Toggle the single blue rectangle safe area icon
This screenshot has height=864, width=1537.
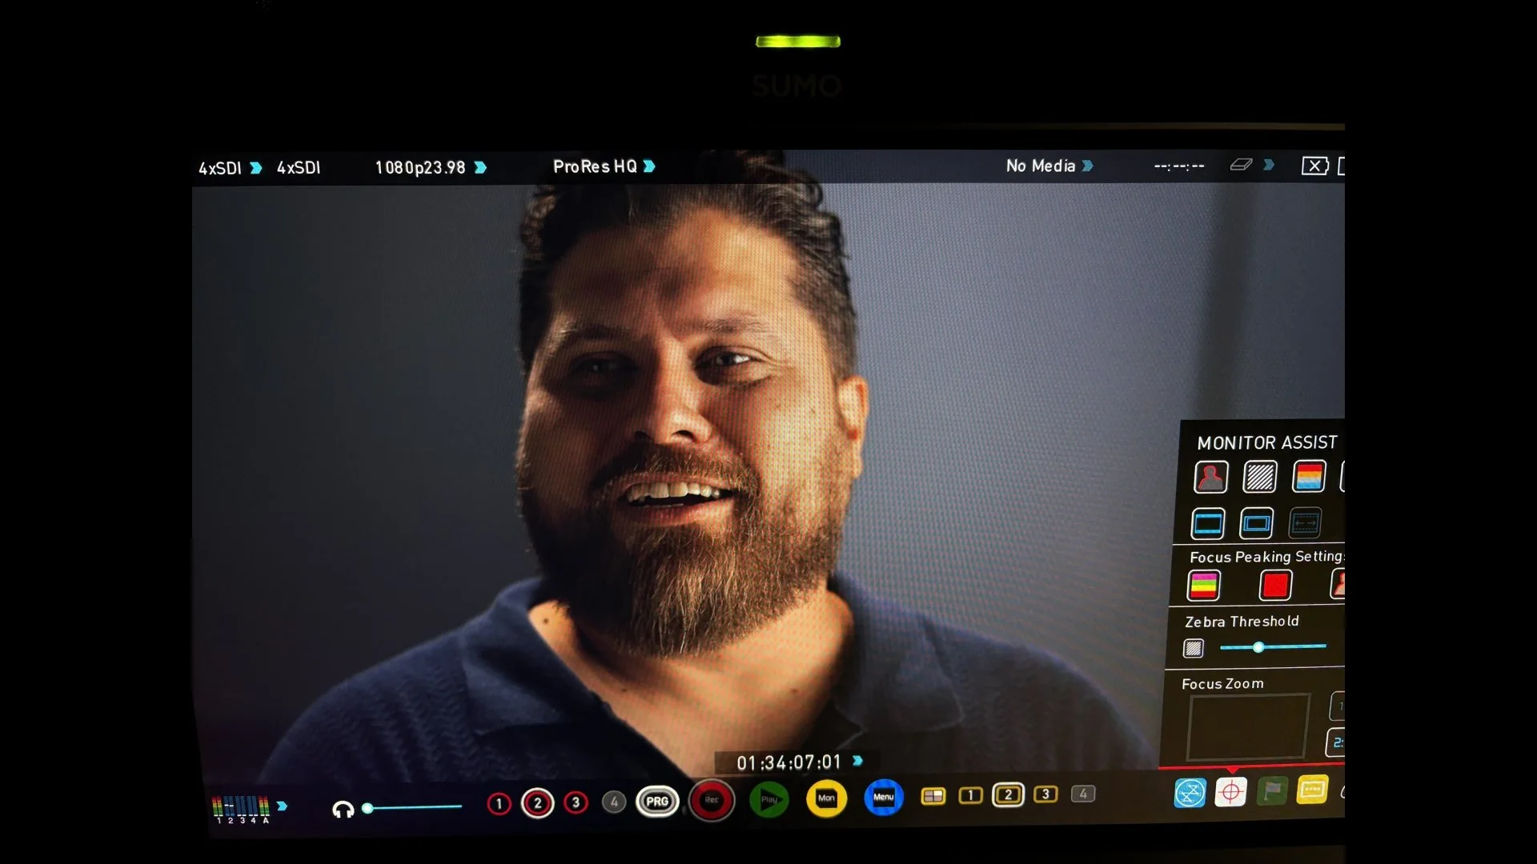pyautogui.click(x=1208, y=524)
